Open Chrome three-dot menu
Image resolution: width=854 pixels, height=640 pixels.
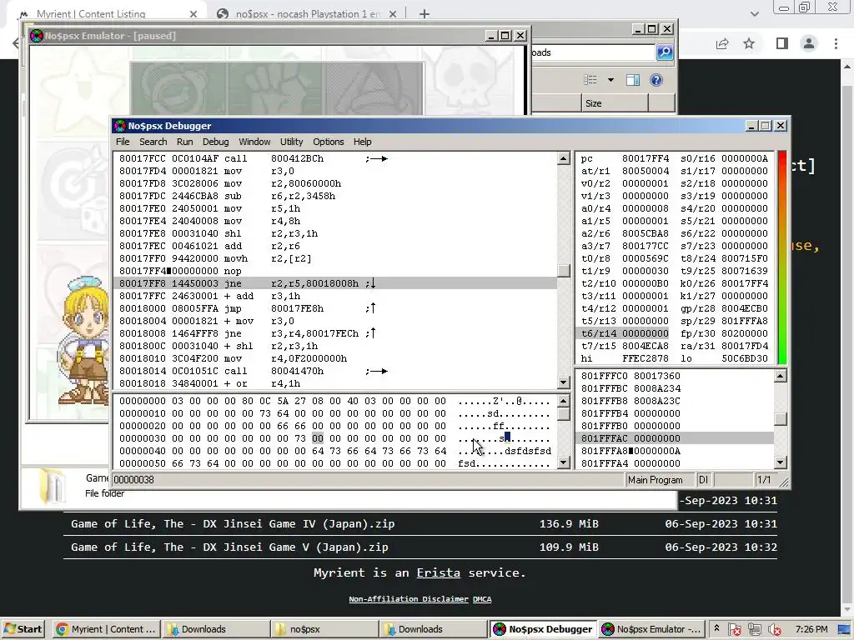[x=836, y=43]
